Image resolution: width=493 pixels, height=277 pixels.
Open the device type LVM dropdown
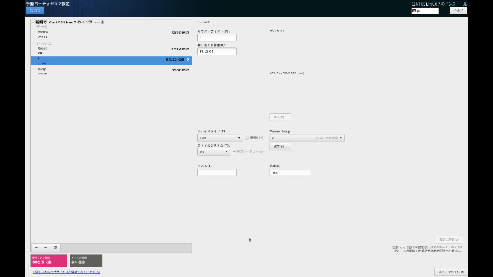pyautogui.click(x=219, y=138)
